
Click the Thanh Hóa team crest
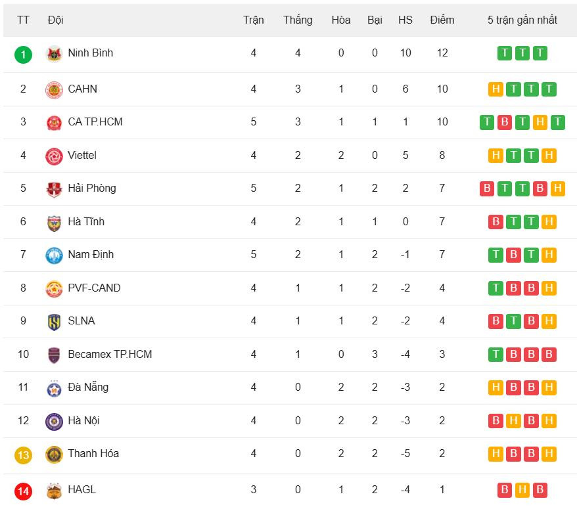coord(54,454)
